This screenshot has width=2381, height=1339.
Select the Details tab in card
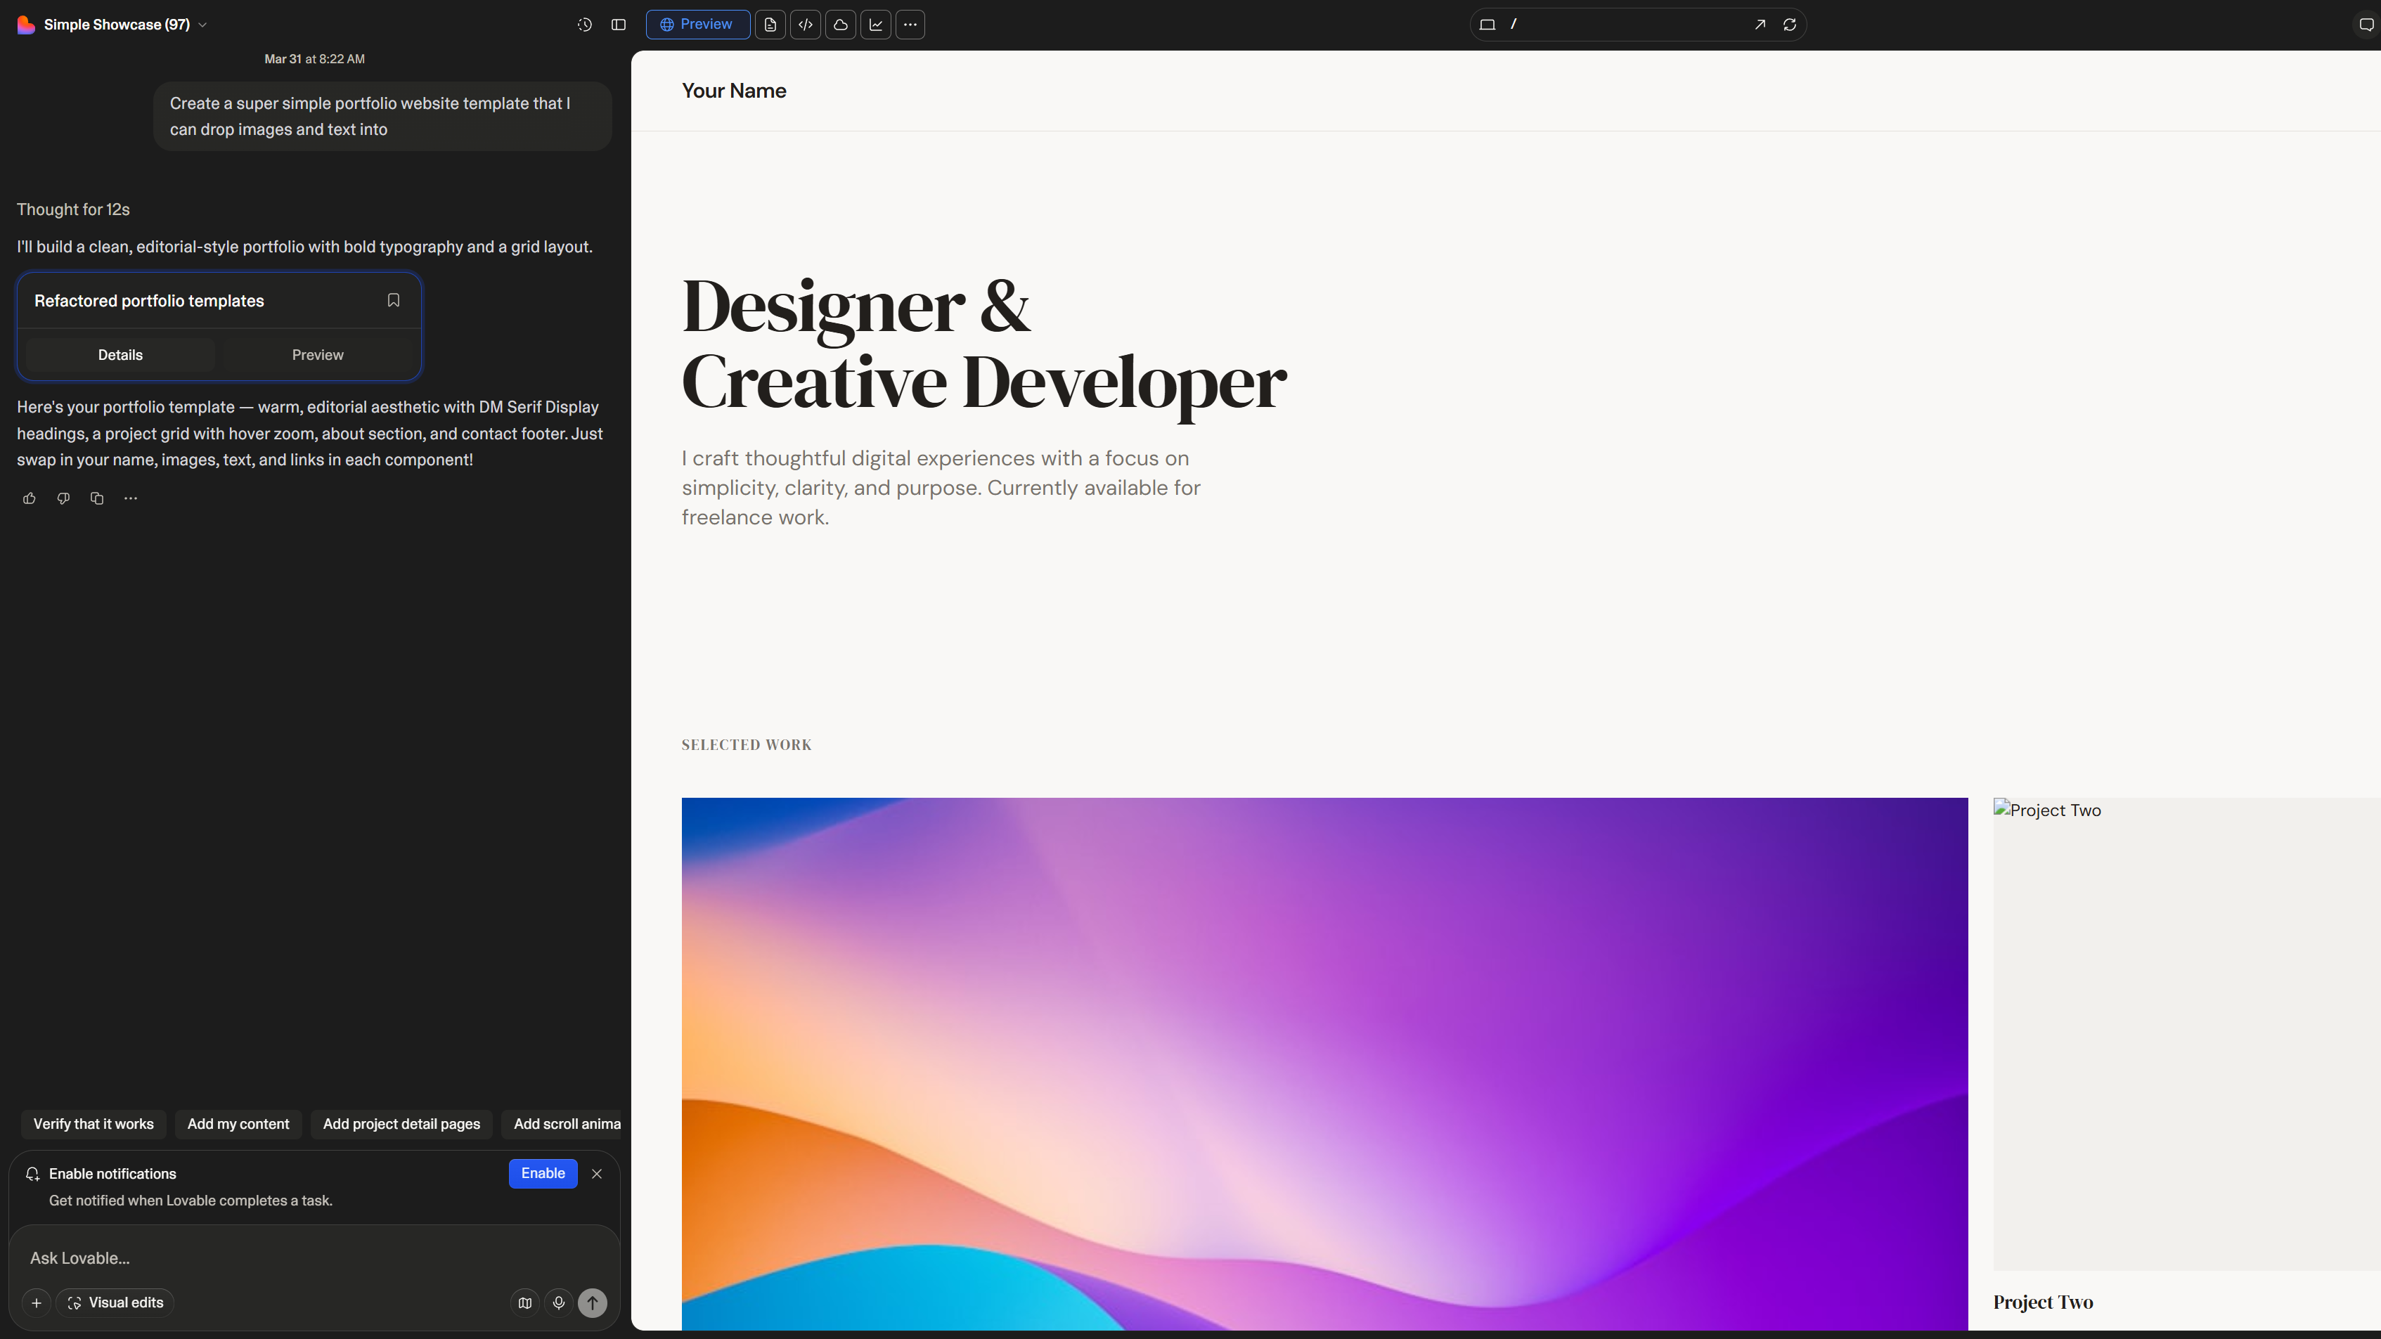point(120,355)
